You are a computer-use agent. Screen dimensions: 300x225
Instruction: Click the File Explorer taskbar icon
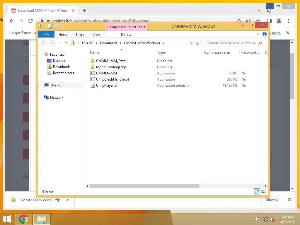(x=42, y=219)
